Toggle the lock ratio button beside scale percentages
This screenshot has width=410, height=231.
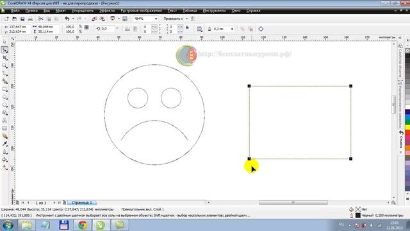[86, 27]
